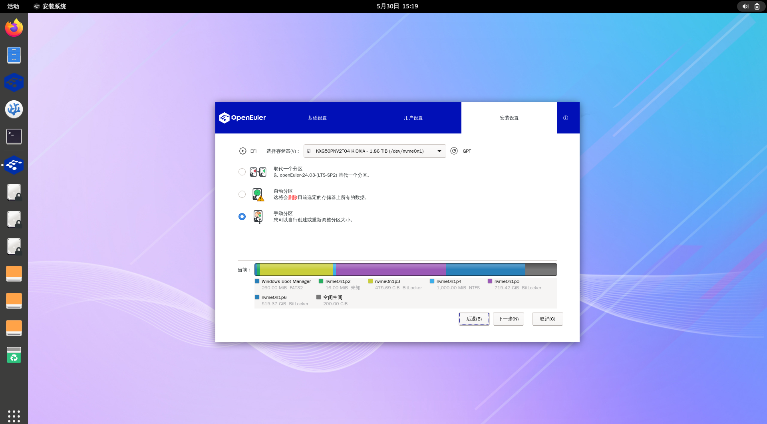The image size is (767, 424).
Task: Click the openEuler logo in header
Action: pyautogui.click(x=242, y=117)
